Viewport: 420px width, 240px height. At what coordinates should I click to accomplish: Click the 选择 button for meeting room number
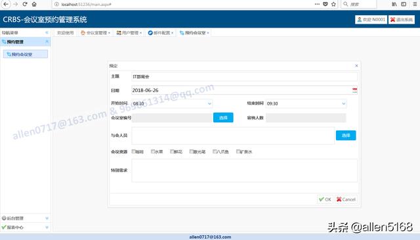[x=223, y=118]
